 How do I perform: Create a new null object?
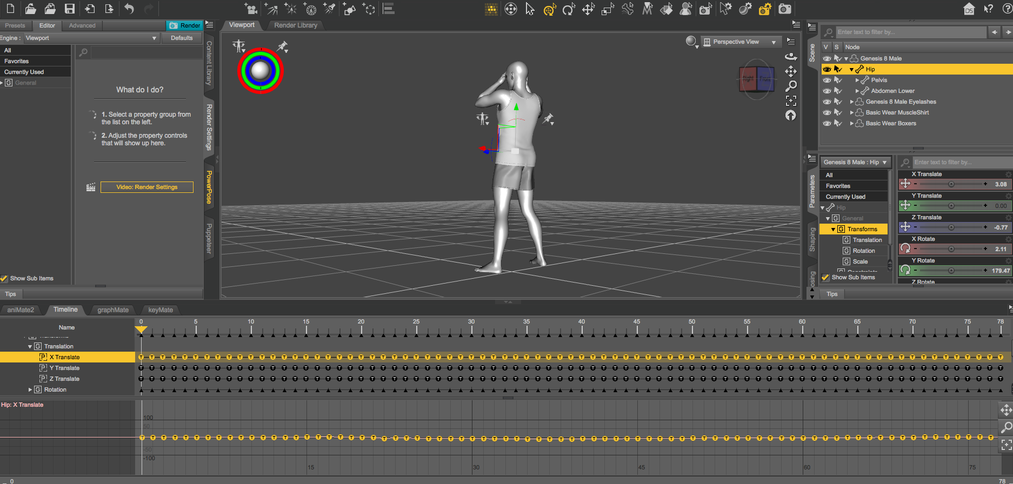369,9
